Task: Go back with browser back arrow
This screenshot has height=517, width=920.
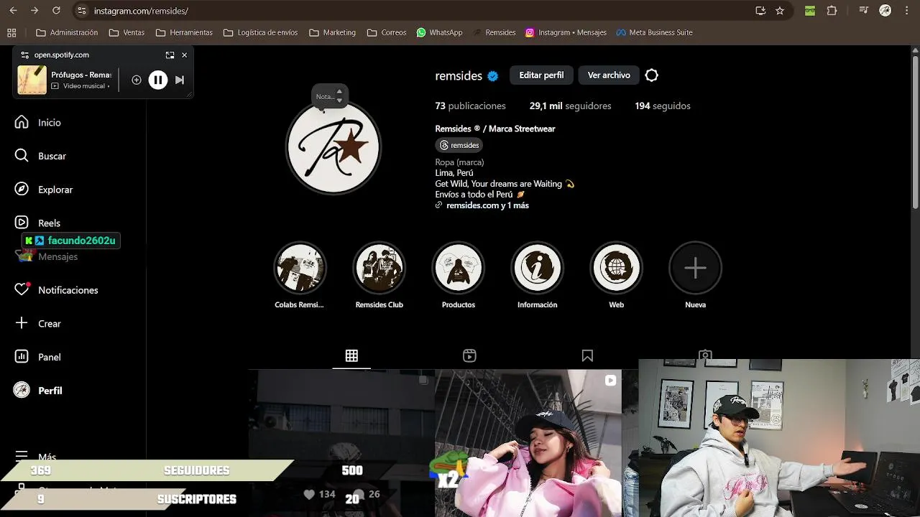Action: point(13,11)
